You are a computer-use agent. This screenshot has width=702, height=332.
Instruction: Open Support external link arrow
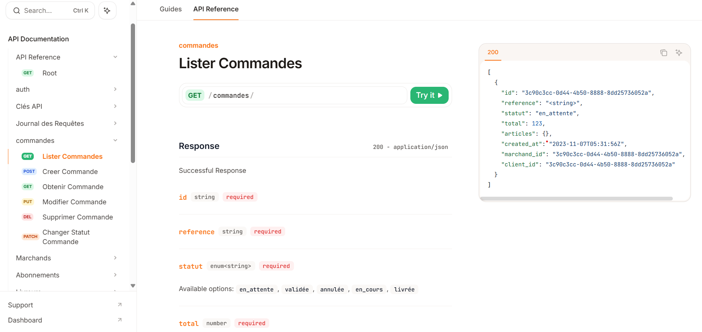[120, 305]
